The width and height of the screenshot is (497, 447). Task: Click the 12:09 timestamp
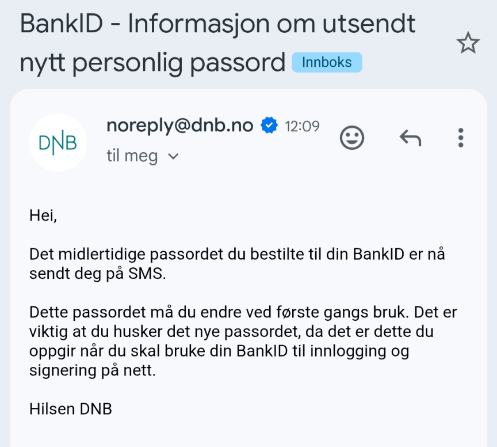point(302,126)
